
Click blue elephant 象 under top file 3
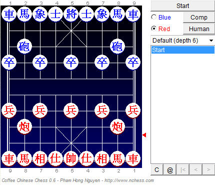point(40,14)
